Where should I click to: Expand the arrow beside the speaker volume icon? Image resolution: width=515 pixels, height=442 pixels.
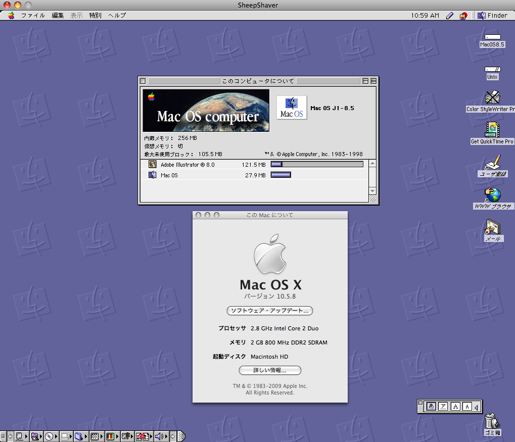(x=166, y=436)
